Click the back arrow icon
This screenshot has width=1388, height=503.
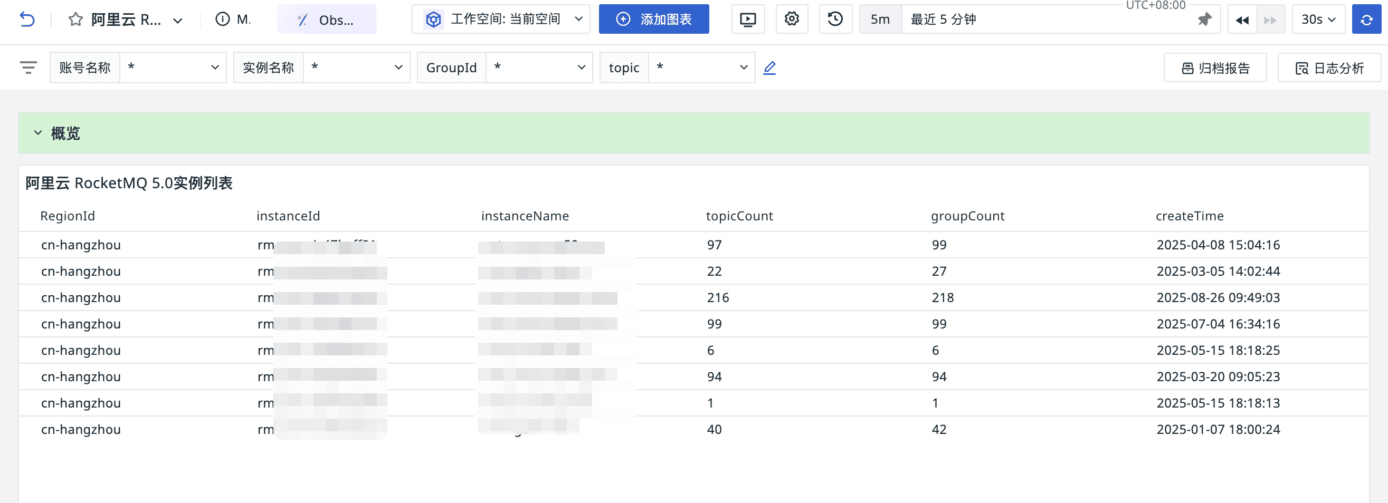pos(27,20)
